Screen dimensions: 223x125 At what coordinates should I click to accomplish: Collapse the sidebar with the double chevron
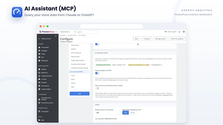pos(56,36)
